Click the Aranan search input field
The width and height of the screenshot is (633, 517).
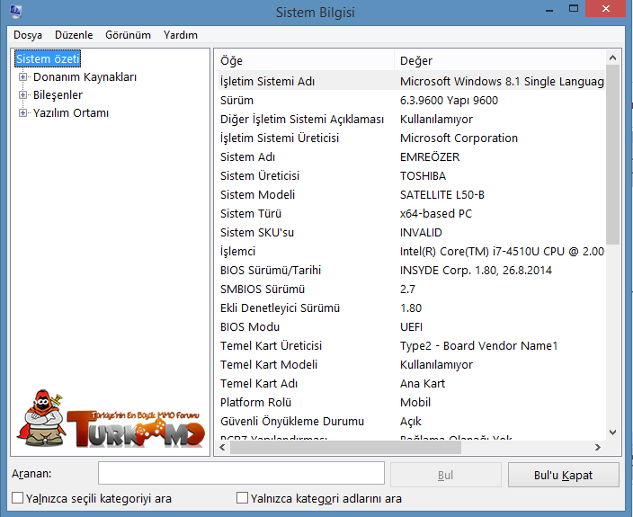point(241,473)
